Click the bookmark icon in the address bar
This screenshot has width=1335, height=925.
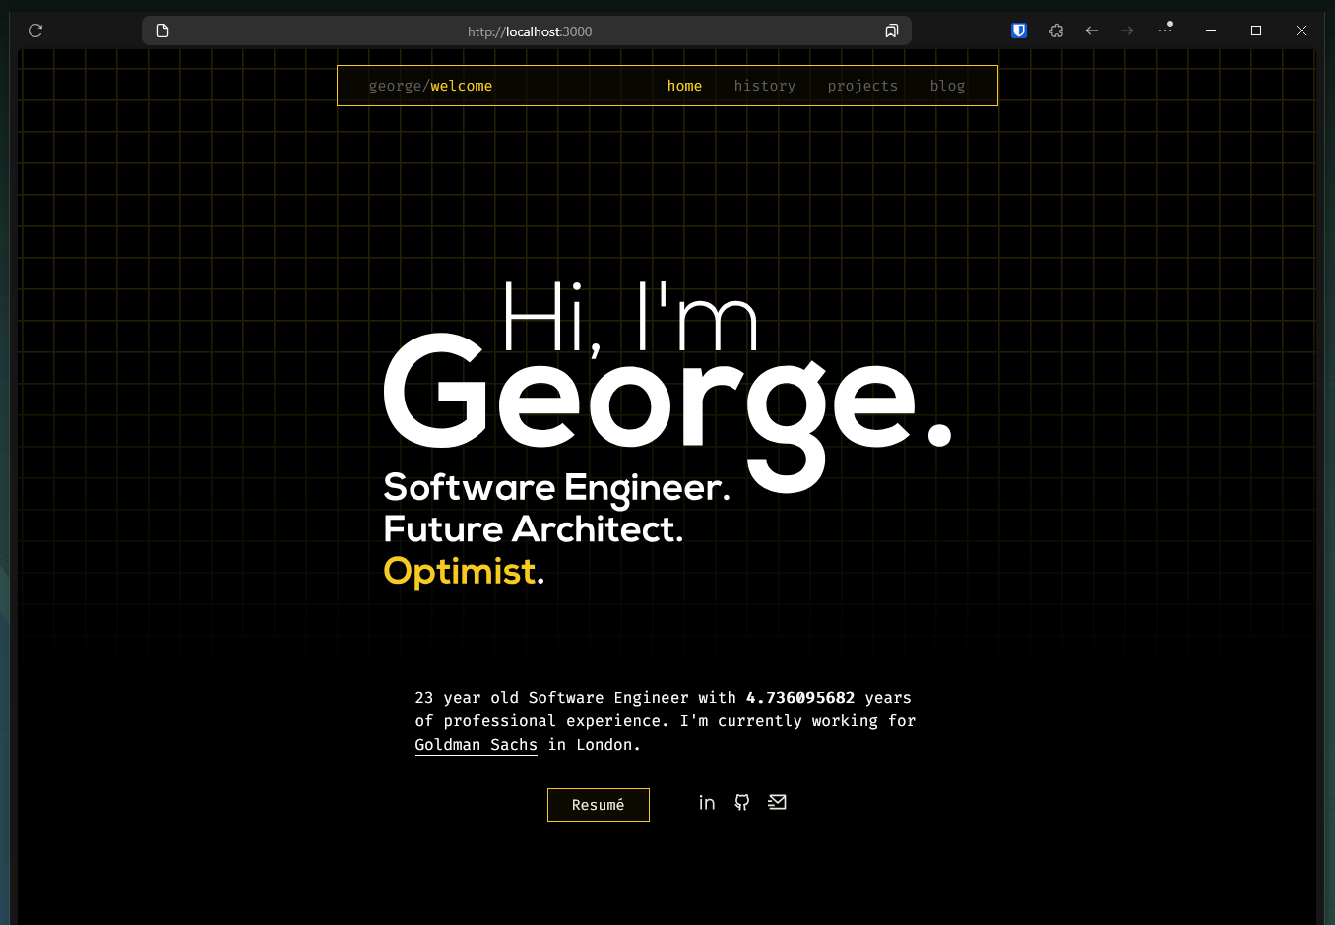click(891, 31)
